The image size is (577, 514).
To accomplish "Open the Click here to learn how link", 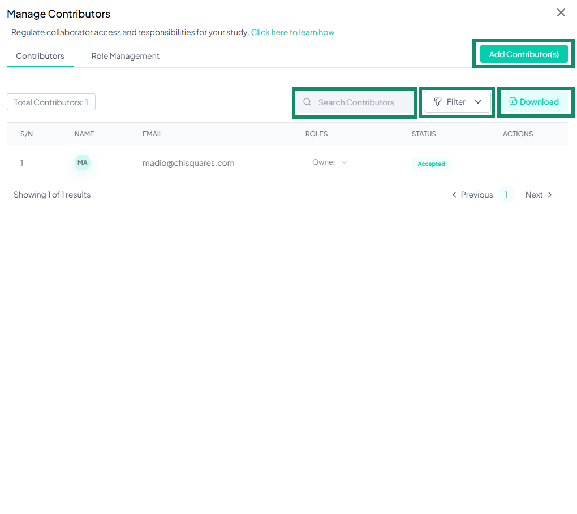I will 292,32.
